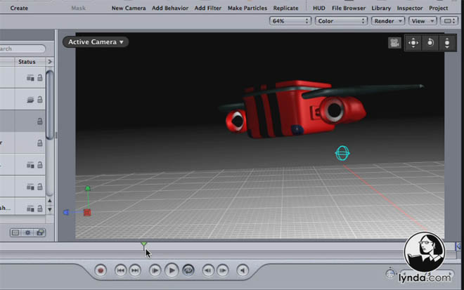Click the green playhead marker on timeline

coord(144,244)
